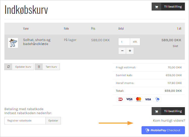This screenshot has height=137, width=189.
Task: Click the MobilePay icon among payment logos
Action: pos(157,99)
